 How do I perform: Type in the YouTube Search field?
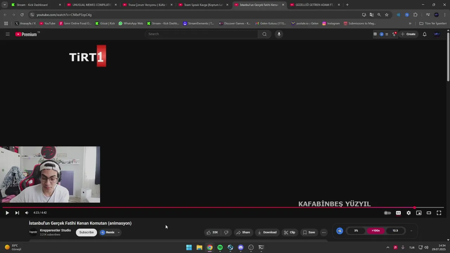(201, 34)
